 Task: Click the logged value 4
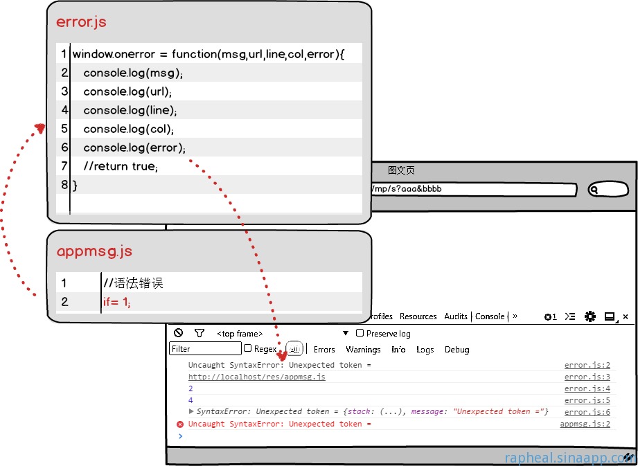pos(190,400)
